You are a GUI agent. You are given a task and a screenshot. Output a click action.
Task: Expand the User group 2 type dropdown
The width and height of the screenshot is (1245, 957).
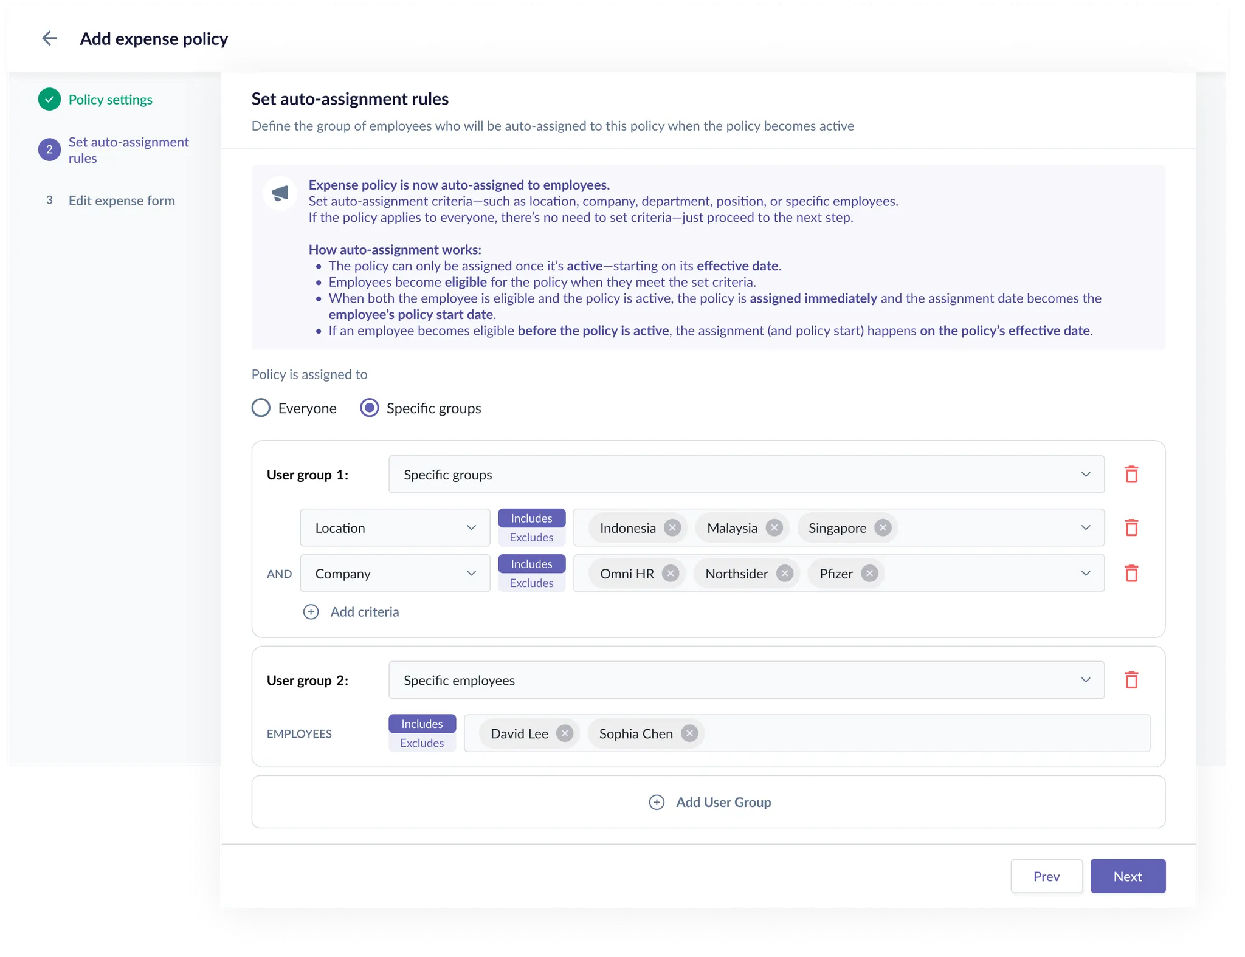point(746,680)
